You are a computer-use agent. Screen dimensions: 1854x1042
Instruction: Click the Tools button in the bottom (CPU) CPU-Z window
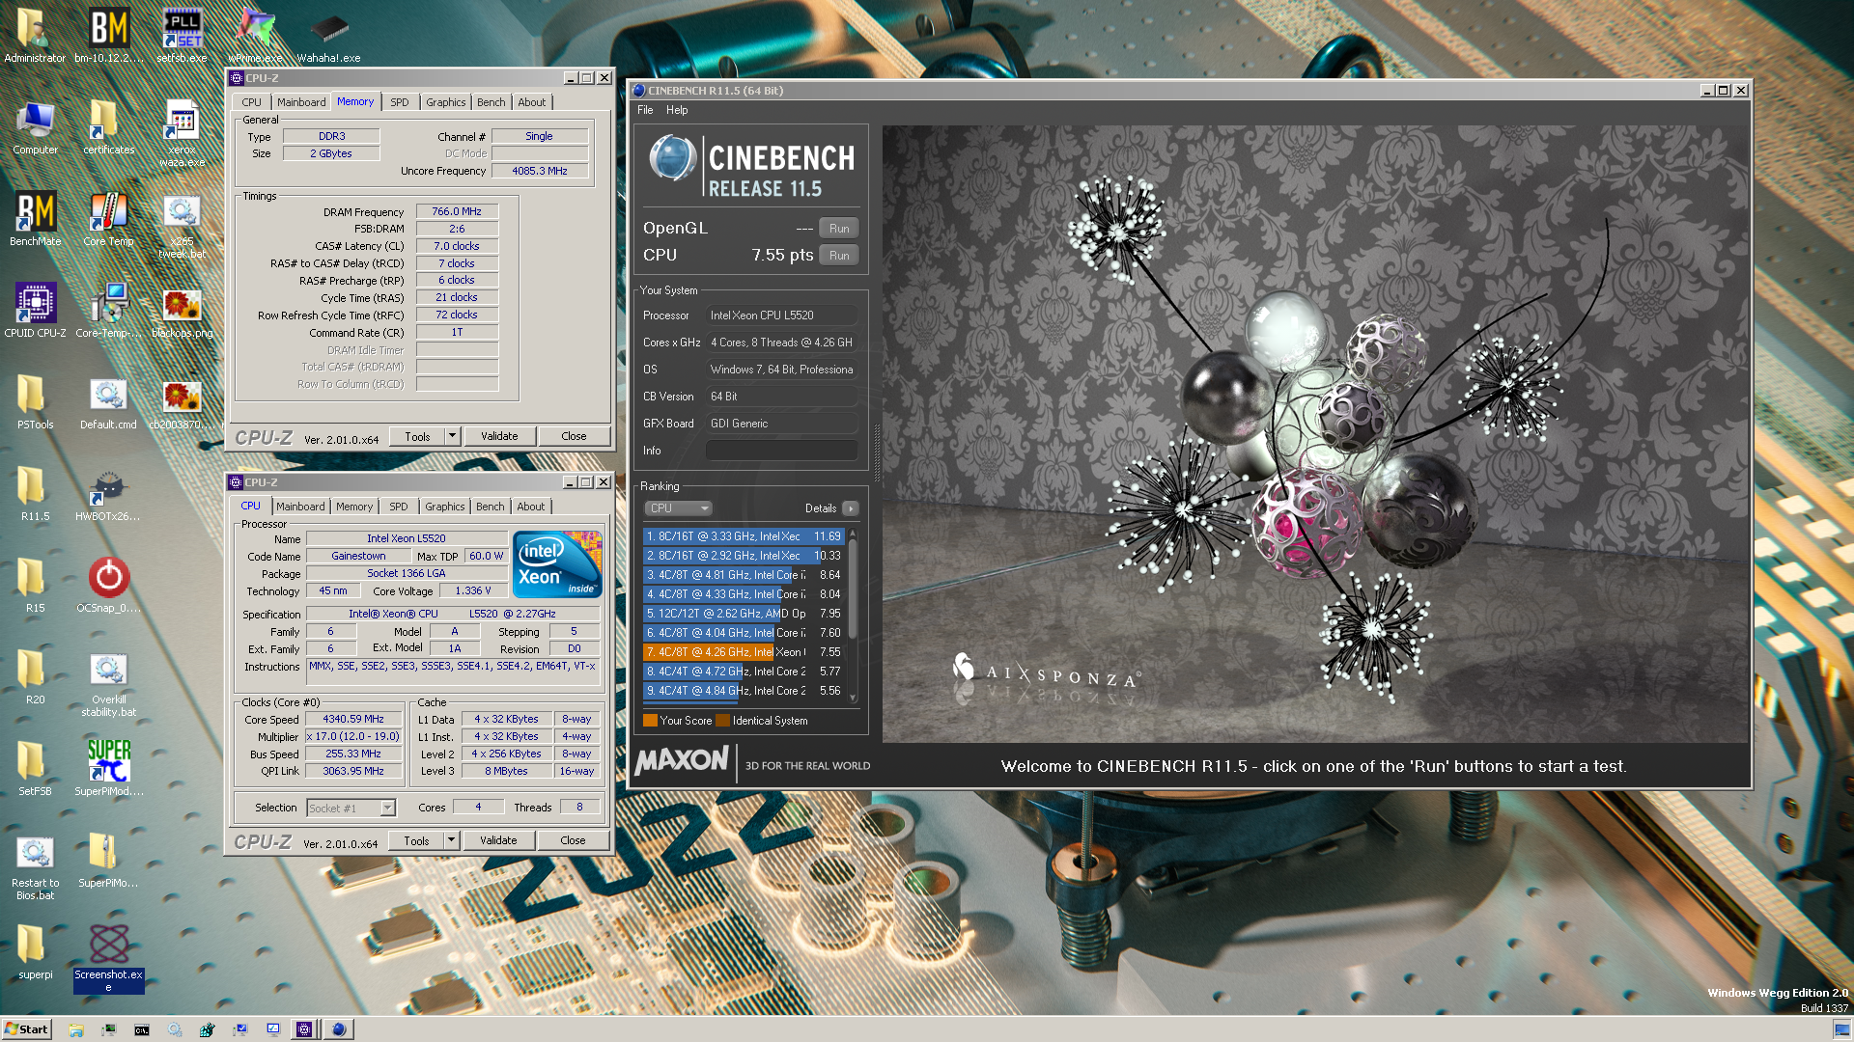tap(417, 840)
